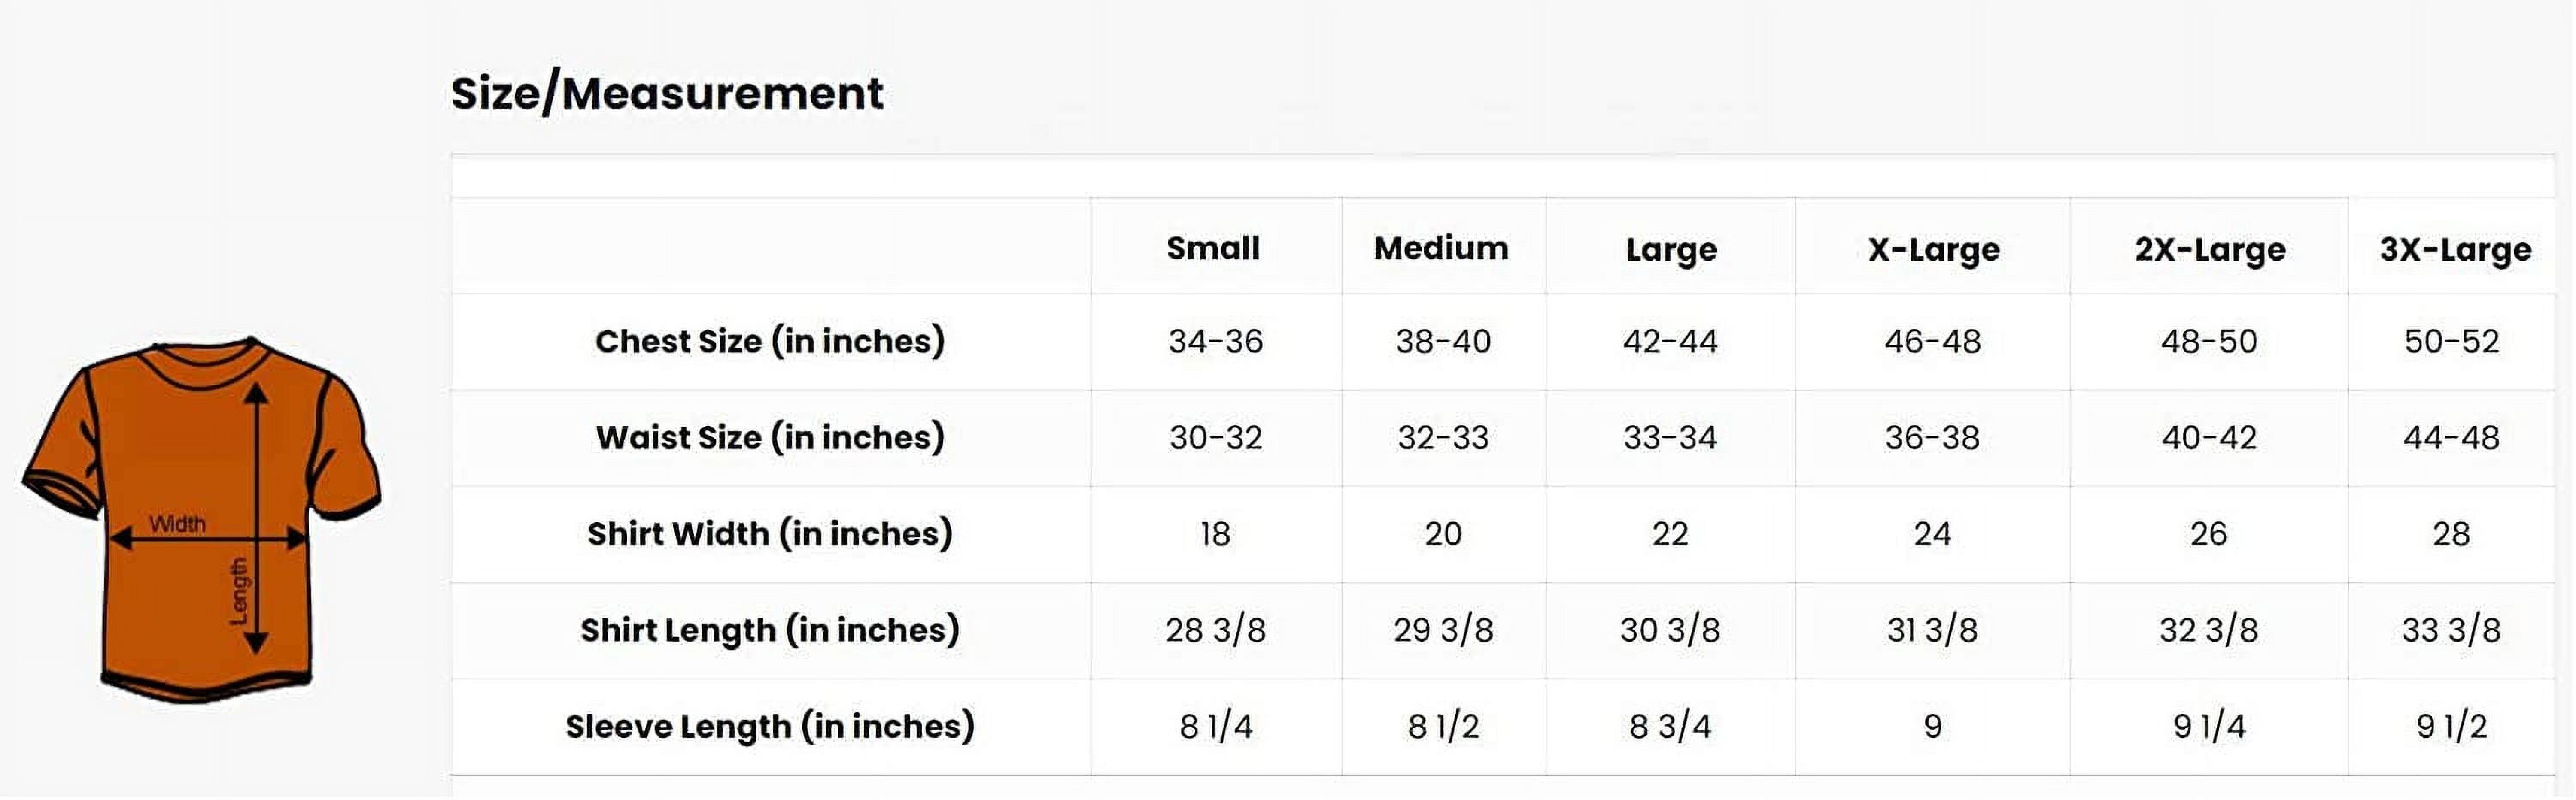Select the 3X-Large column header

point(2455,249)
